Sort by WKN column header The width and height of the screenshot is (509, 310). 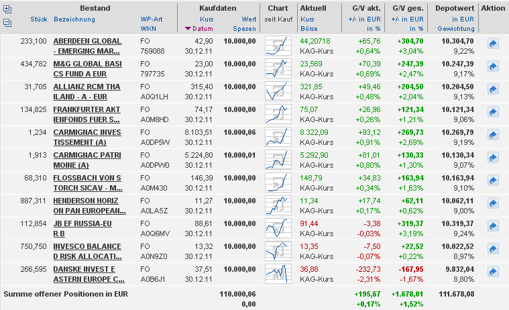[x=148, y=30]
